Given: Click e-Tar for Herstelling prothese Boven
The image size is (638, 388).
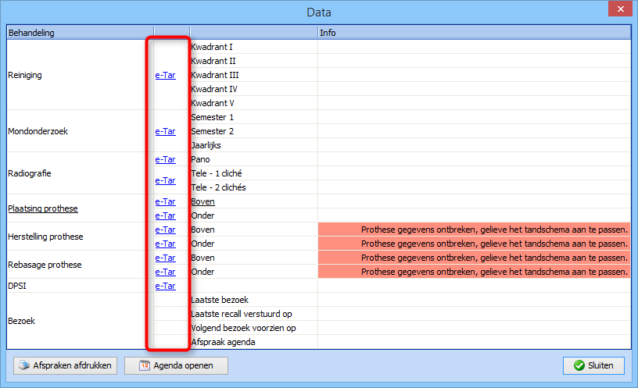Looking at the screenshot, I should coord(165,230).
